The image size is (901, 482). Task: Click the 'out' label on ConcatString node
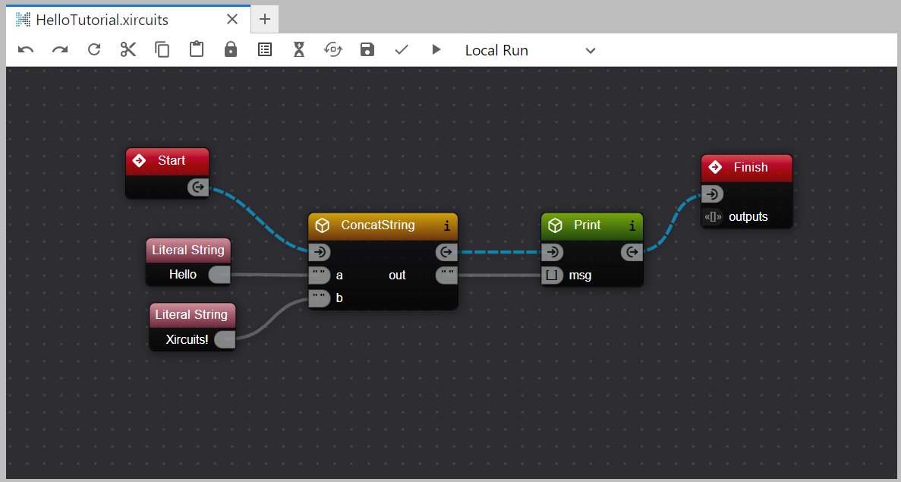[x=397, y=276]
